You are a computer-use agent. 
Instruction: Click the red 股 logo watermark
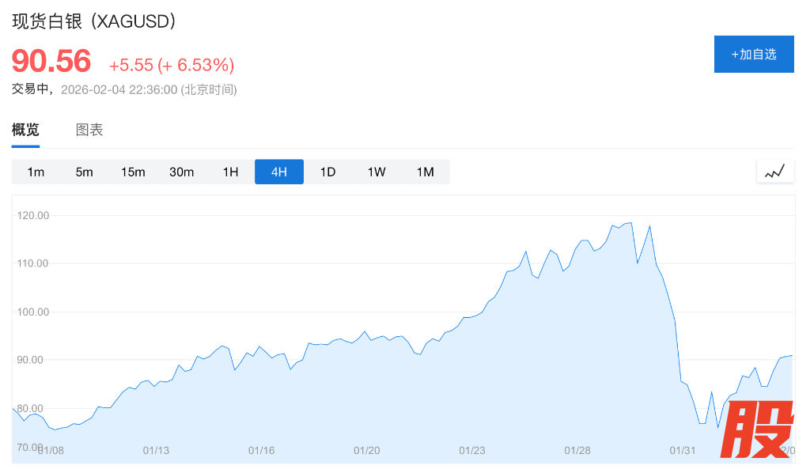coord(759,429)
